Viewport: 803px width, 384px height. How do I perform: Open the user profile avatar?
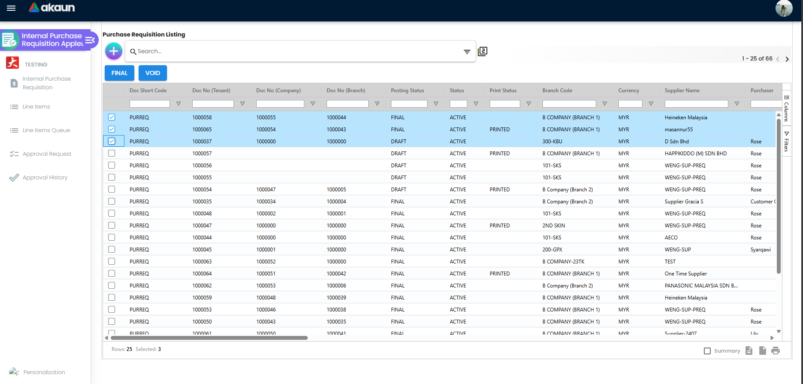click(784, 8)
